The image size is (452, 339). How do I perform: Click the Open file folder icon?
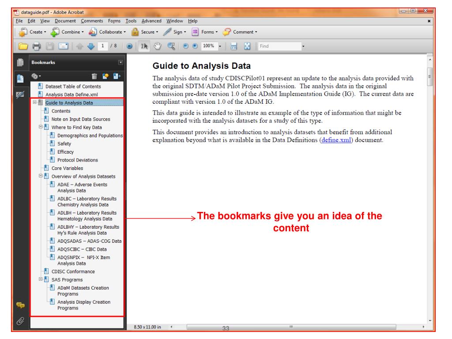tap(23, 46)
